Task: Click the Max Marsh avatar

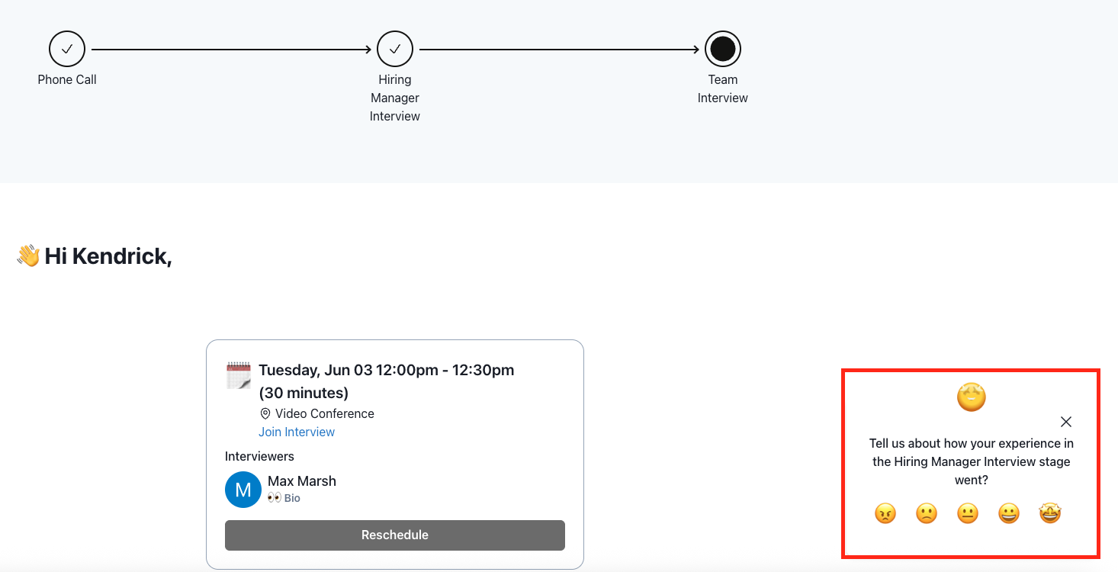Action: 243,490
